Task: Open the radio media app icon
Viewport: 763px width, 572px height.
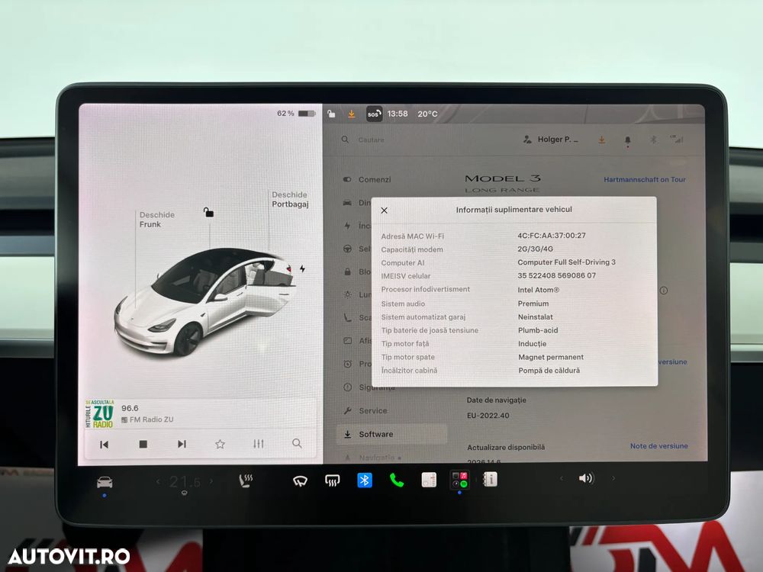Action: coord(429,480)
